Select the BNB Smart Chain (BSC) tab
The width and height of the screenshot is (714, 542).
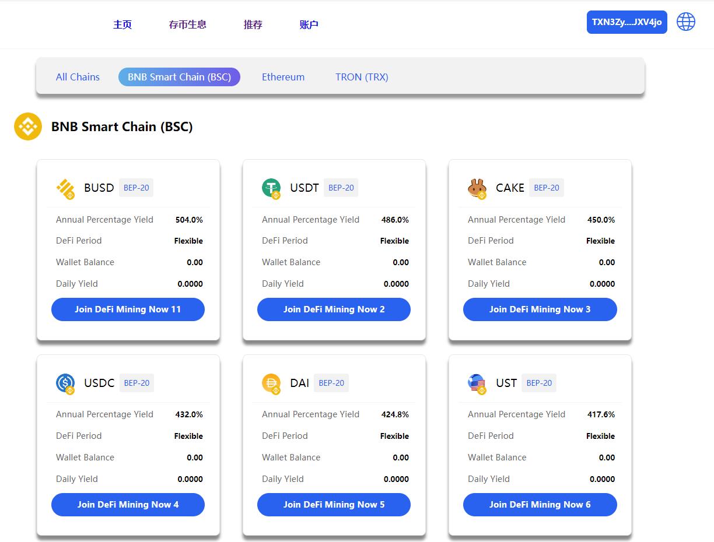tap(179, 77)
